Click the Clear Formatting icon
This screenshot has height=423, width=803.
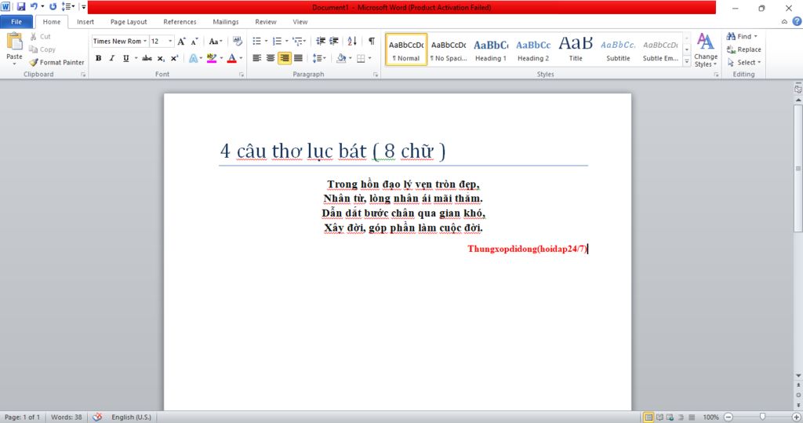tap(237, 41)
